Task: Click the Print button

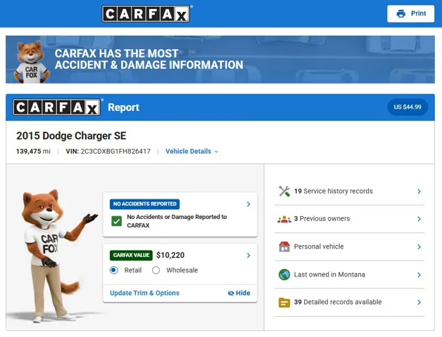Action: pyautogui.click(x=410, y=14)
